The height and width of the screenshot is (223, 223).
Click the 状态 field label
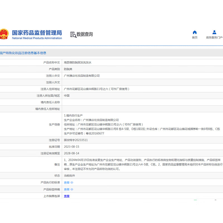click(57, 176)
